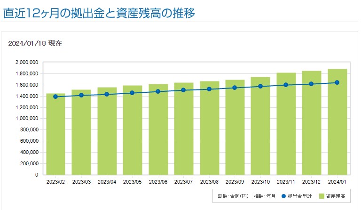Click the 2023/08 contribution data point

[209, 89]
